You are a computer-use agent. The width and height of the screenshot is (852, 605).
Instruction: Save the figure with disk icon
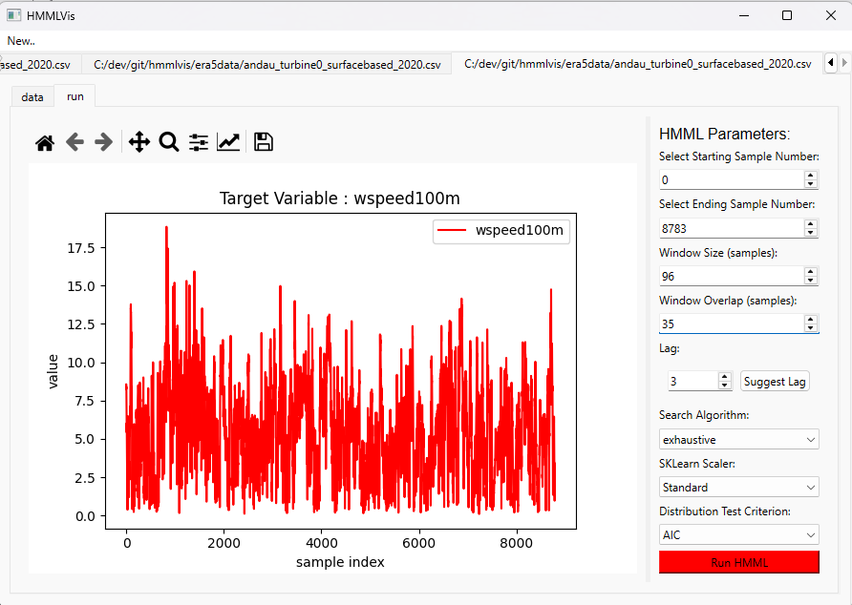[264, 142]
